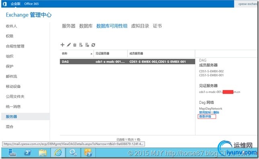Click CDS1-S-EMBX-001 in details pane
This screenshot has width=259, height=159.
[211, 75]
